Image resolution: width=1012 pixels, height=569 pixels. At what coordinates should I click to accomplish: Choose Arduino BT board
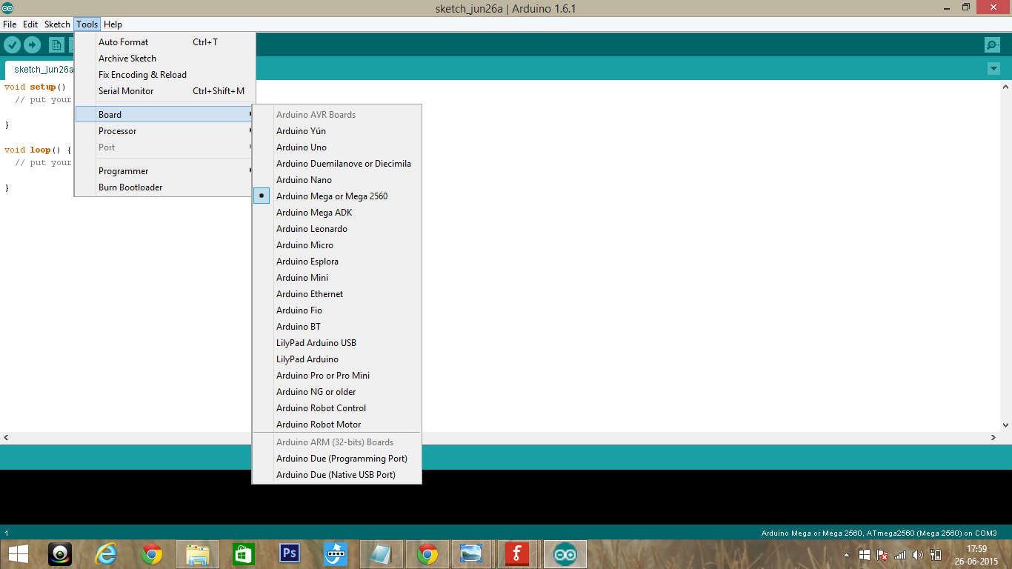point(337,327)
